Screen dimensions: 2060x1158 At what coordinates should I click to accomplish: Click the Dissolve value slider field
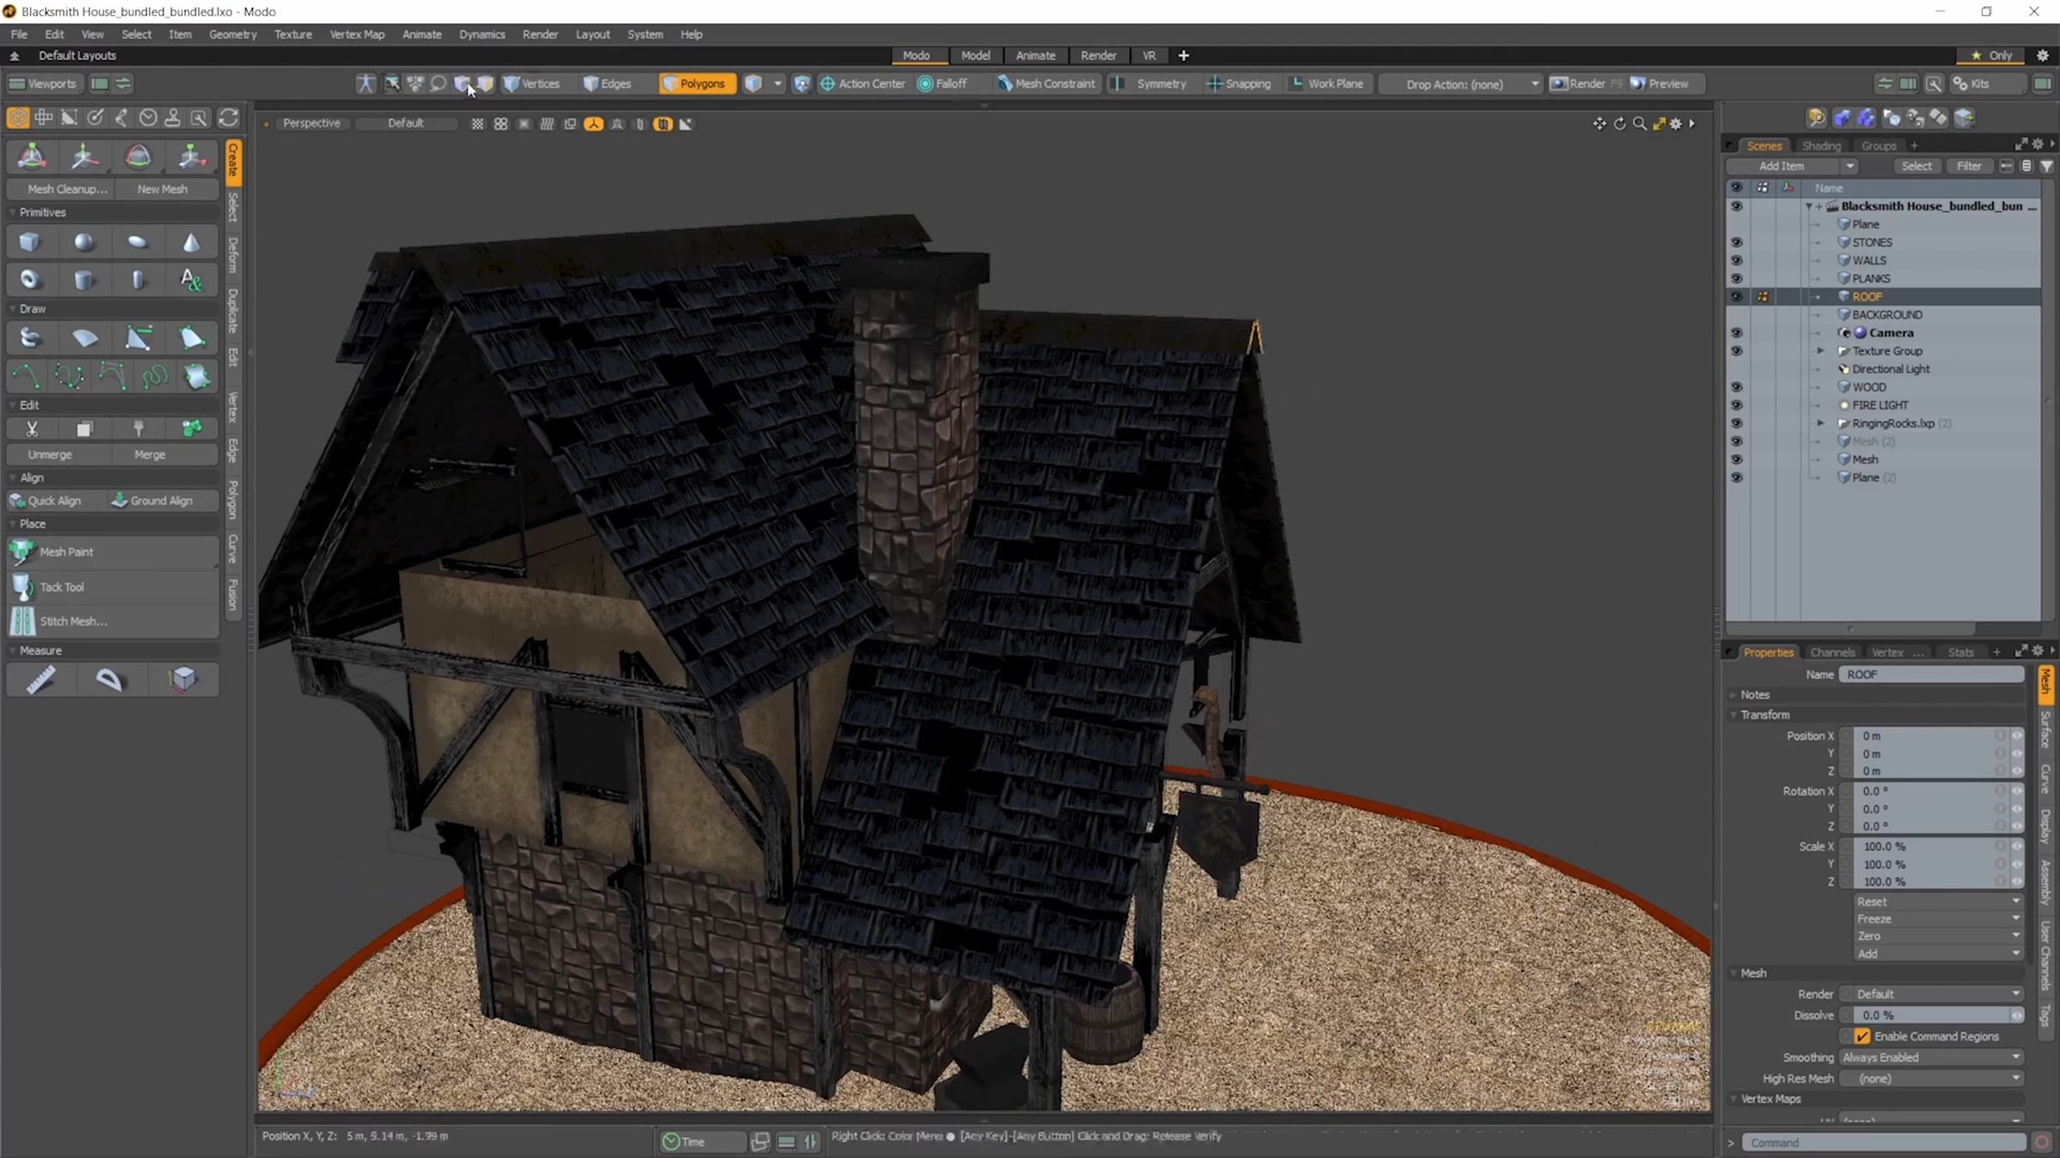(1931, 1016)
